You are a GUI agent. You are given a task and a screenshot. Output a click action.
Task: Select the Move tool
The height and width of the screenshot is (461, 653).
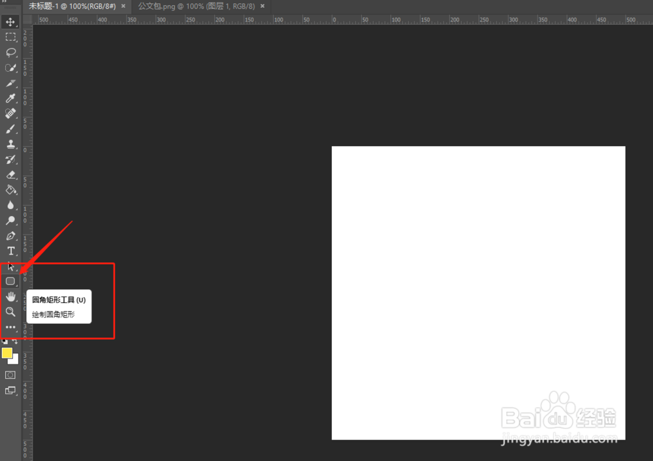[x=10, y=22]
